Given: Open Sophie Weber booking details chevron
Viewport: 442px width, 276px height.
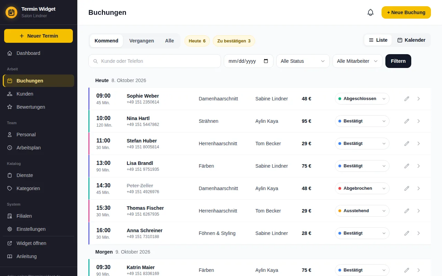Looking at the screenshot, I should (x=419, y=99).
